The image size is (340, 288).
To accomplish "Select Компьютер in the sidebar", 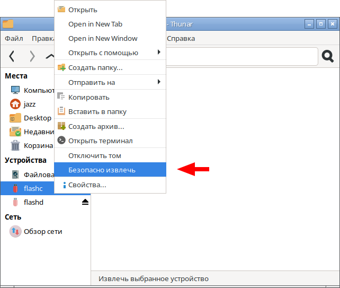I will tap(28, 90).
